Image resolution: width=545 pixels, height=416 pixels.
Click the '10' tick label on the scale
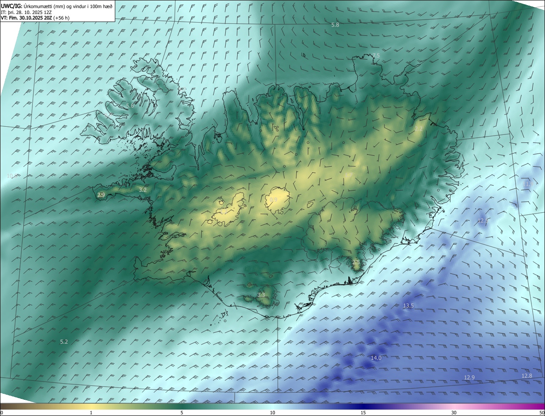pyautogui.click(x=272, y=413)
